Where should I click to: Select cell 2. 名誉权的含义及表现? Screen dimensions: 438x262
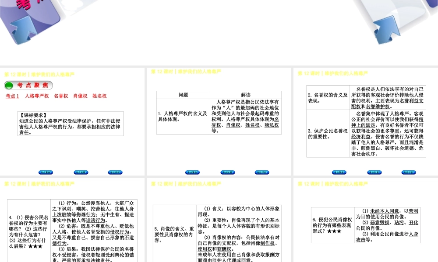[328, 98]
